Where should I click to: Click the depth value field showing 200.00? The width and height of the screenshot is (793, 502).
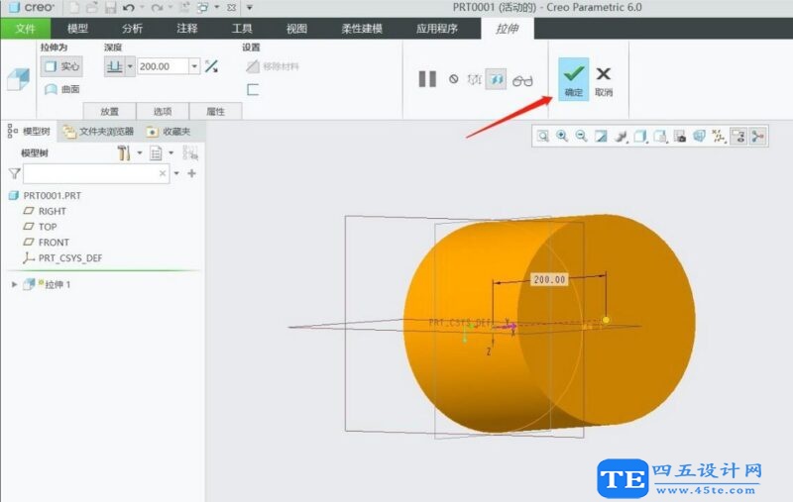[x=163, y=66]
